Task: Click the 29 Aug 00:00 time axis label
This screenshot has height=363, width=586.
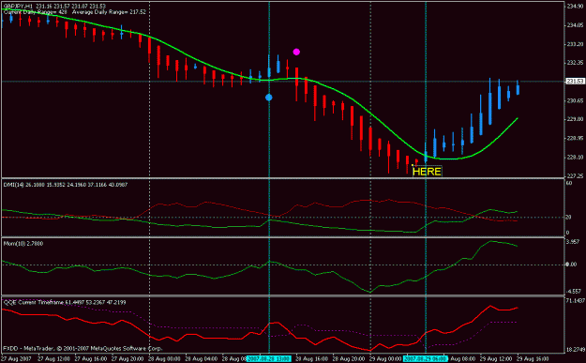Action: (x=385, y=359)
